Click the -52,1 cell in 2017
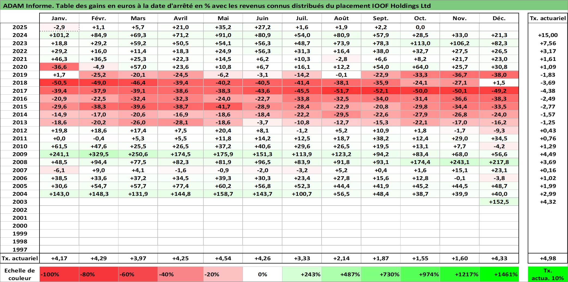This screenshot has height=282, width=568. point(381,91)
